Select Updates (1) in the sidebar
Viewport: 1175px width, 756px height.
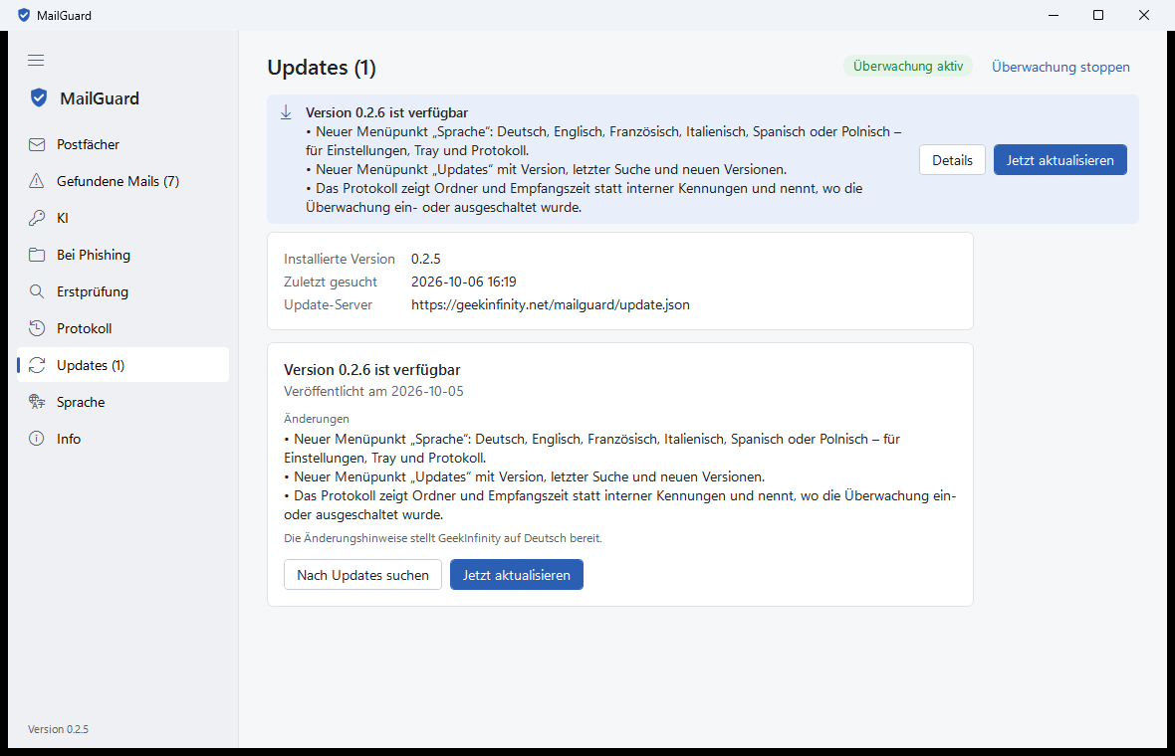click(x=122, y=365)
